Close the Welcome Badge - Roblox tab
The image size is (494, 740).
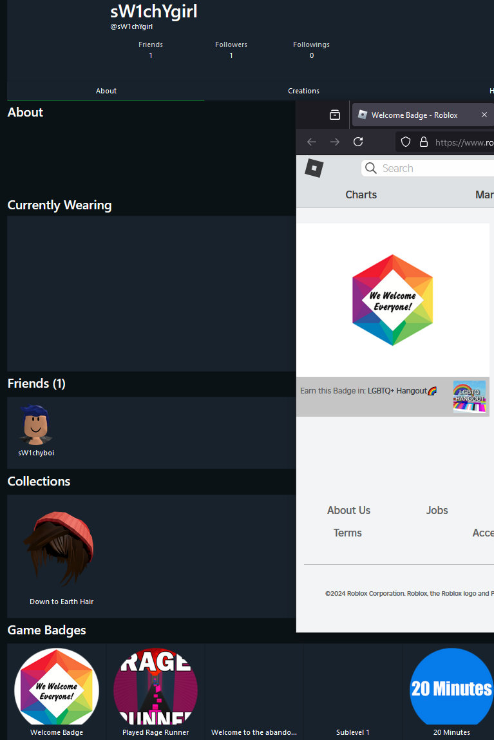coord(484,115)
